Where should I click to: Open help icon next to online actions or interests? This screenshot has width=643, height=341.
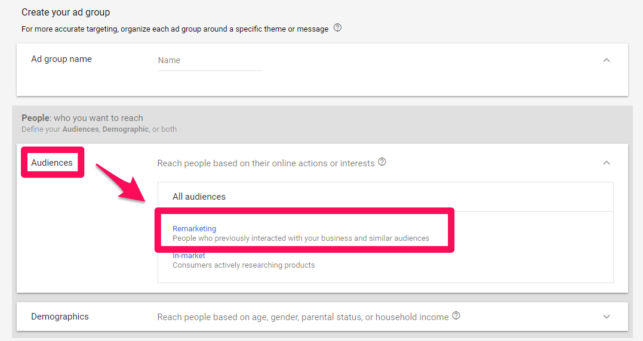[x=382, y=162]
